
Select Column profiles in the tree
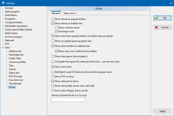click(x=17, y=62)
